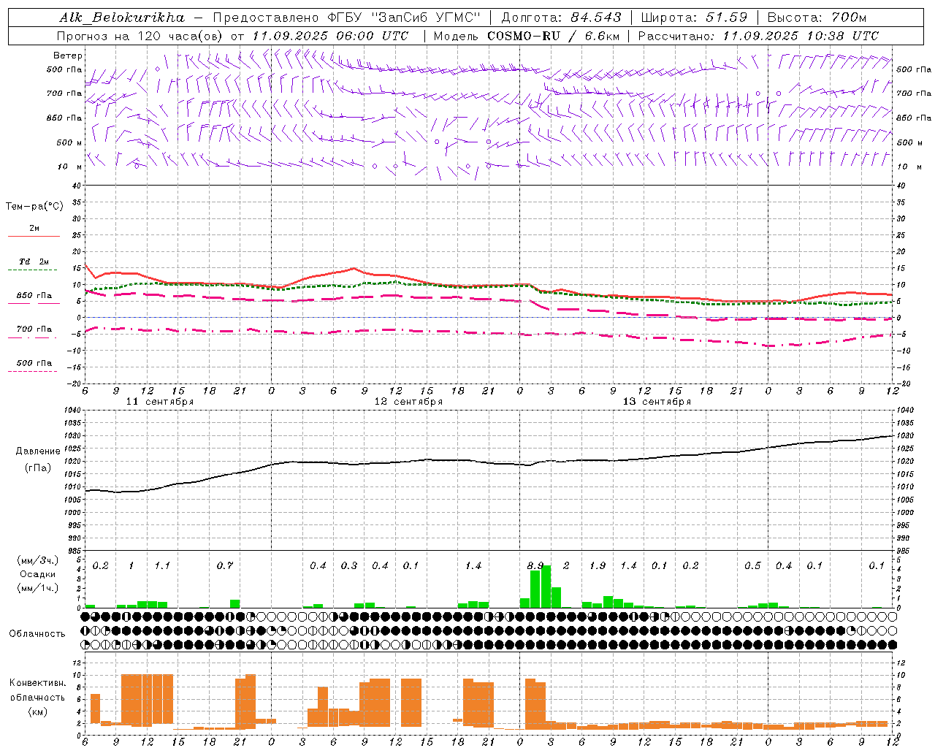Select the (мм/3ч.) precipitation unit label
This screenshot has height=748, width=935.
pyautogui.click(x=38, y=560)
